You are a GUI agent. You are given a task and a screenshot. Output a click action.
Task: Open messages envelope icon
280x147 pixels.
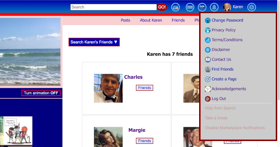[190, 7]
